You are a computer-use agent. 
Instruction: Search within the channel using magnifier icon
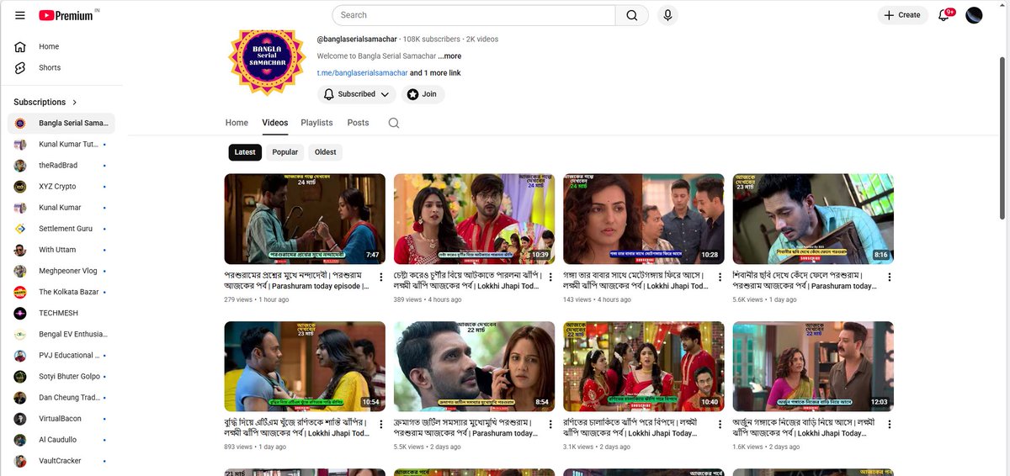(394, 123)
